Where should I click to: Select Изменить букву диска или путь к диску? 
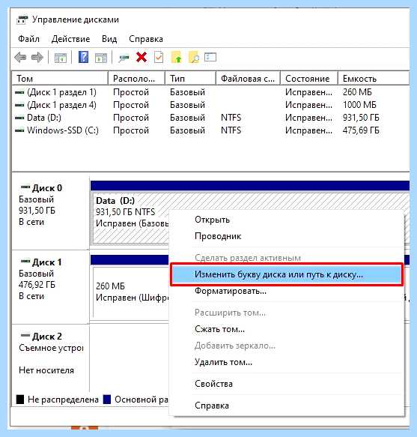click(287, 274)
